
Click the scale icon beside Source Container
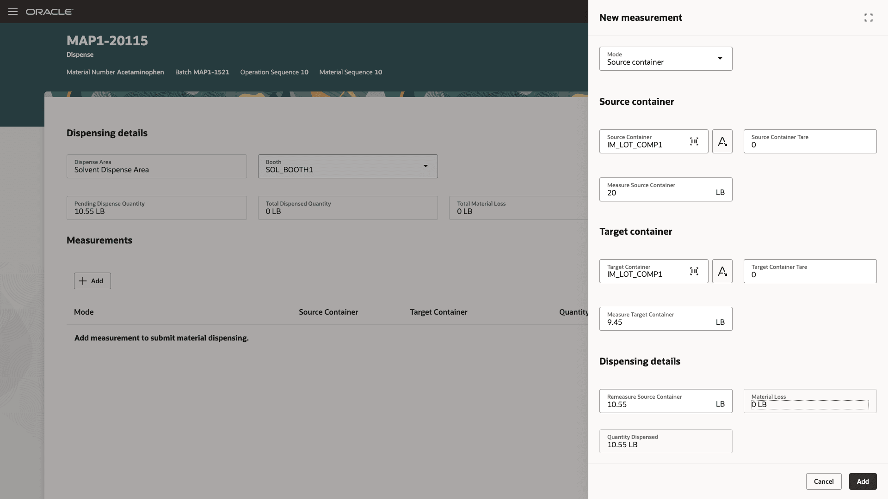coord(722,141)
